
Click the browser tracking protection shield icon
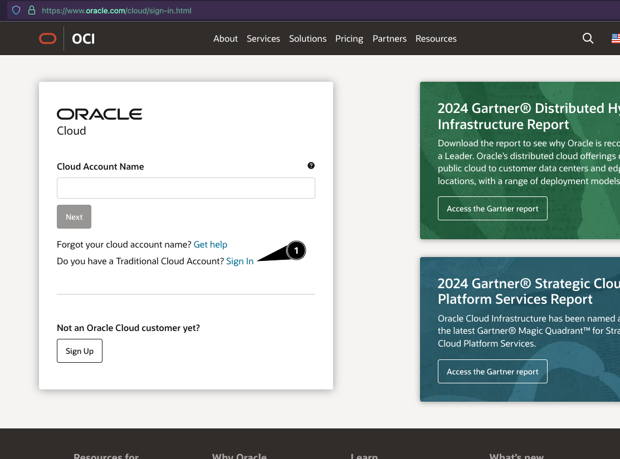pyautogui.click(x=16, y=10)
